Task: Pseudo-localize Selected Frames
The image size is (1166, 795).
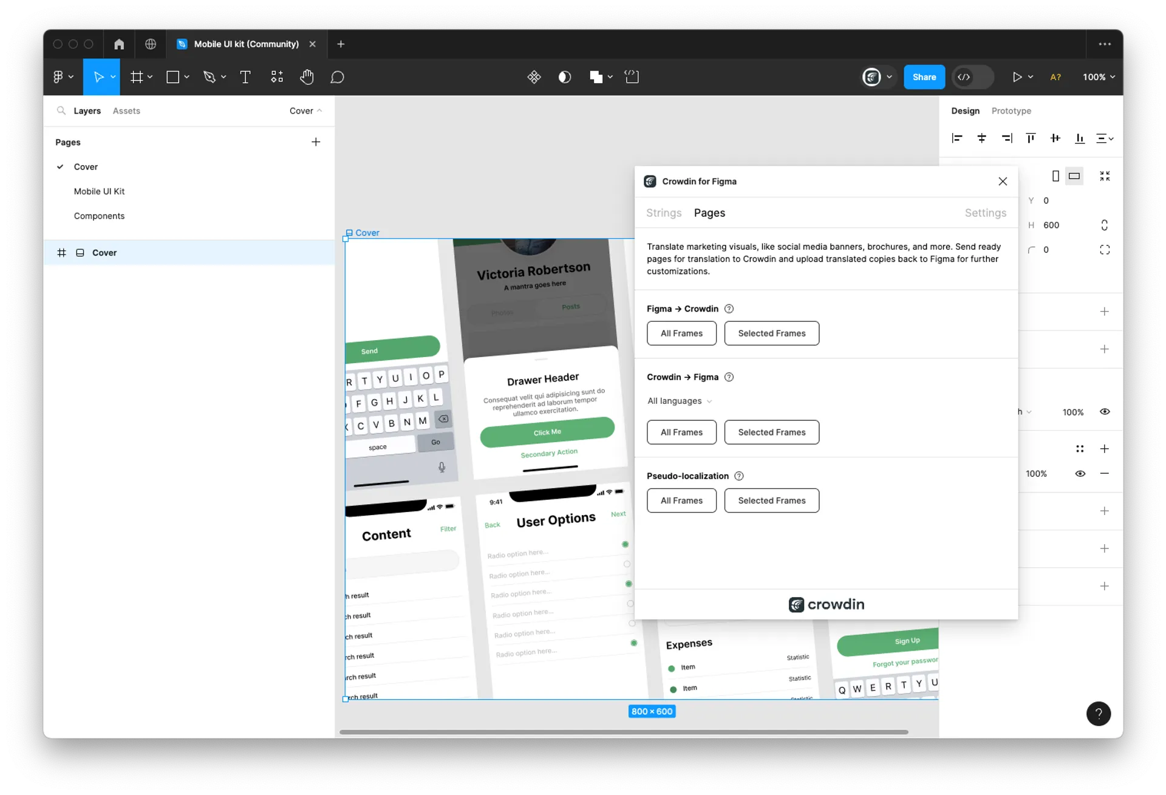Action: 772,500
